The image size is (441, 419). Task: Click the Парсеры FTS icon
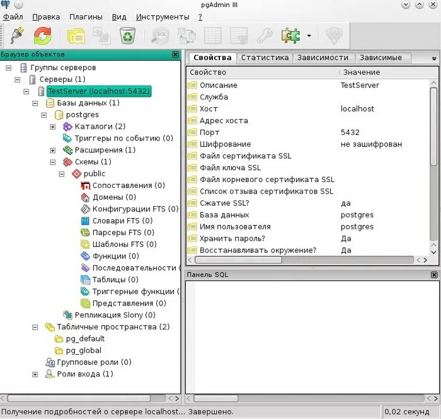pos(85,232)
